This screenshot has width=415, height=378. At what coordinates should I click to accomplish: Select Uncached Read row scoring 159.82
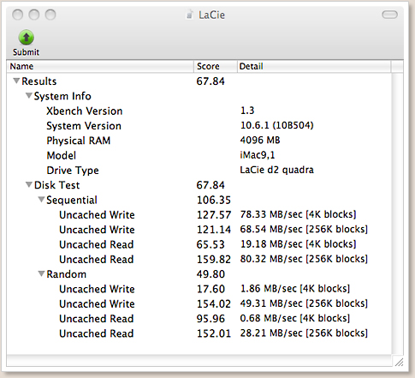(x=199, y=260)
